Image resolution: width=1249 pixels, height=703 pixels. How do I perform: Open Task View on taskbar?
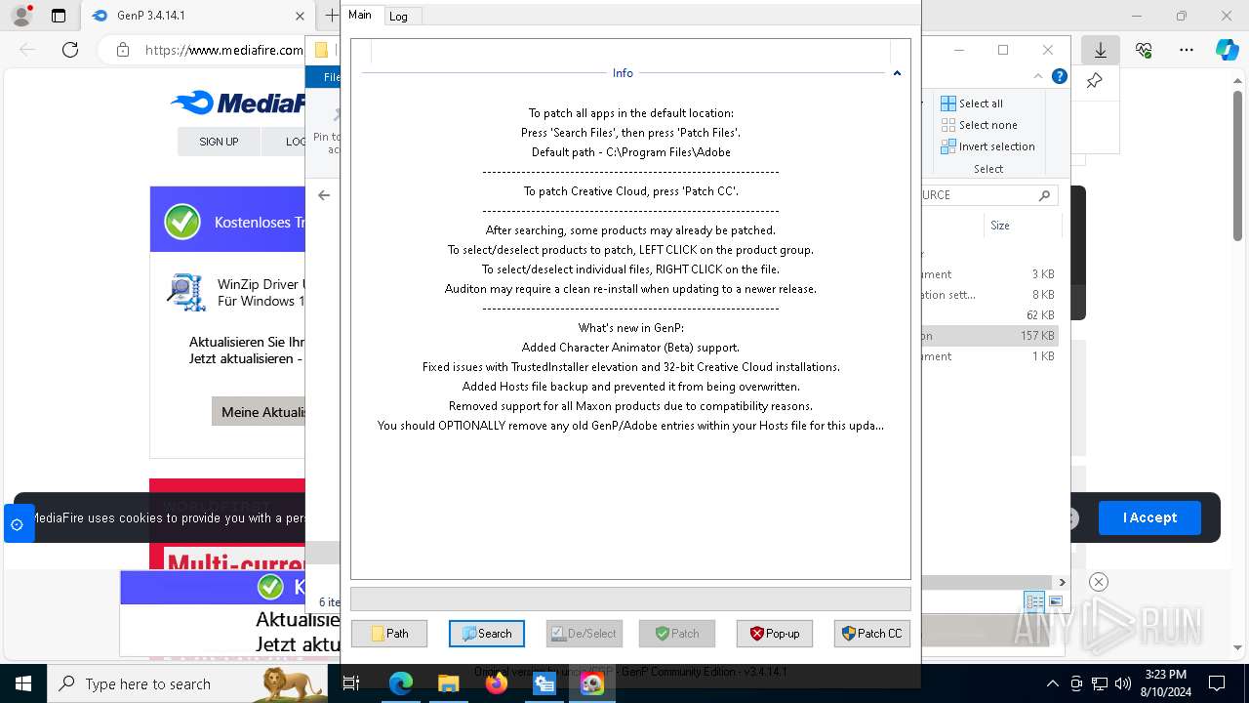(352, 684)
